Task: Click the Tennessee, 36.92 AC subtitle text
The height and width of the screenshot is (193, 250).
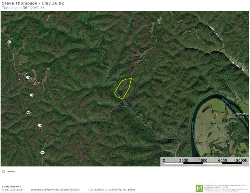Action: click(x=24, y=8)
